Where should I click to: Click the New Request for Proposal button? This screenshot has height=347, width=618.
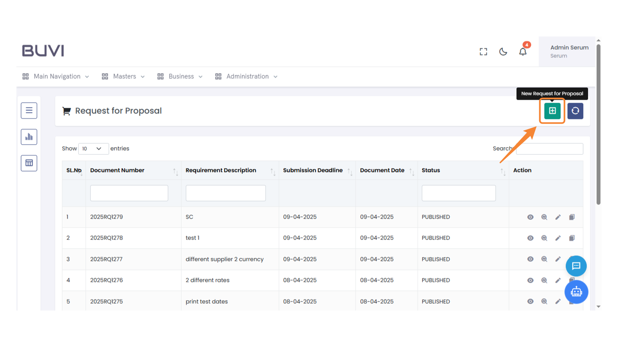(x=552, y=111)
